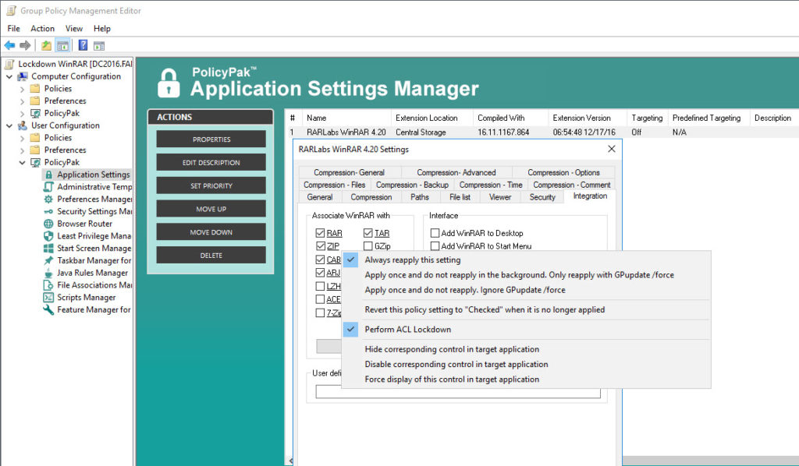
Task: Go up one level with the folder icon
Action: [46, 45]
